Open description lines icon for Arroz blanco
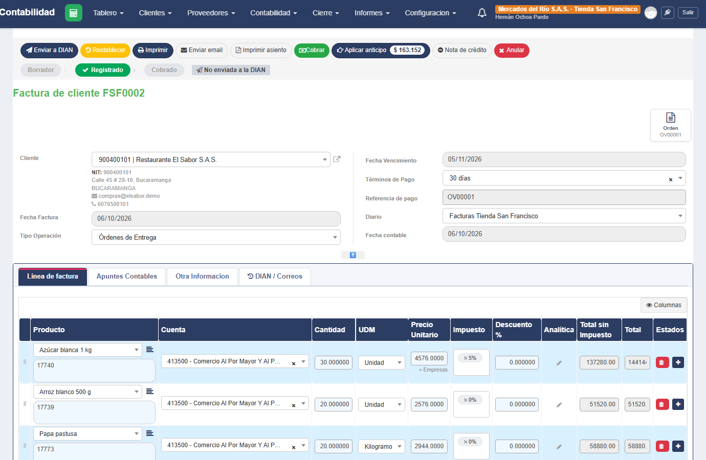This screenshot has height=460, width=706. click(x=150, y=392)
